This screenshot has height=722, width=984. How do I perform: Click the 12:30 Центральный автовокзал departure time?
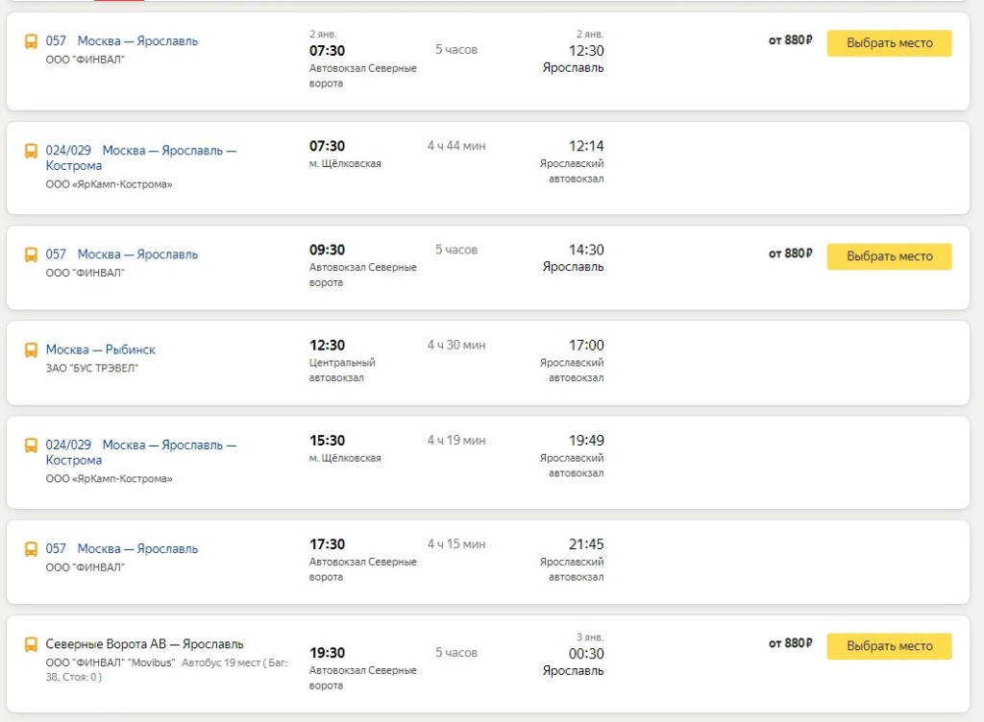(327, 346)
